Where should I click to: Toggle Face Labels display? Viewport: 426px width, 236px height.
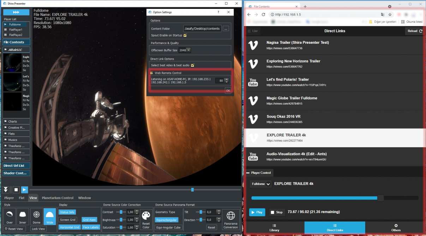tap(91, 227)
